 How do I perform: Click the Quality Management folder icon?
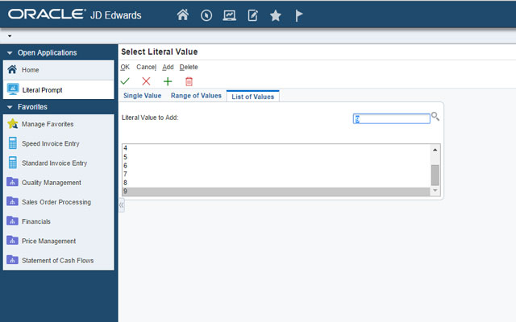click(12, 182)
